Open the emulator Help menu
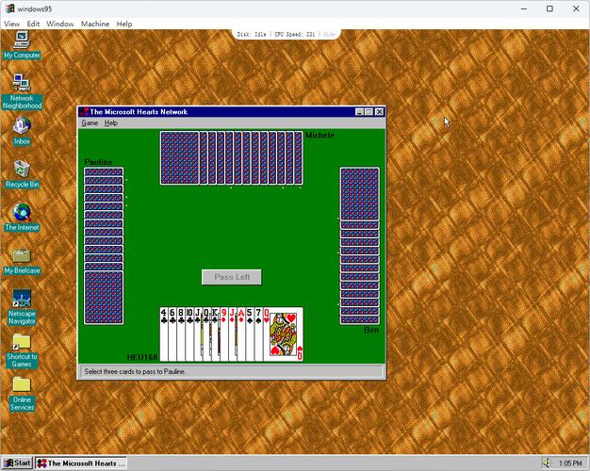Viewport: 590px width, 471px height. [x=124, y=24]
